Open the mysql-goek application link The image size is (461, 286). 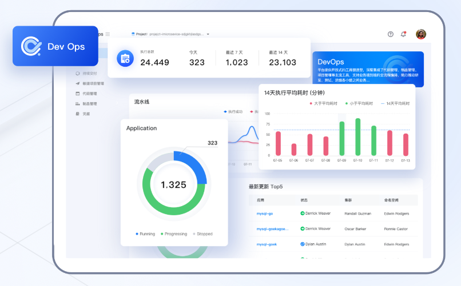[267, 244]
